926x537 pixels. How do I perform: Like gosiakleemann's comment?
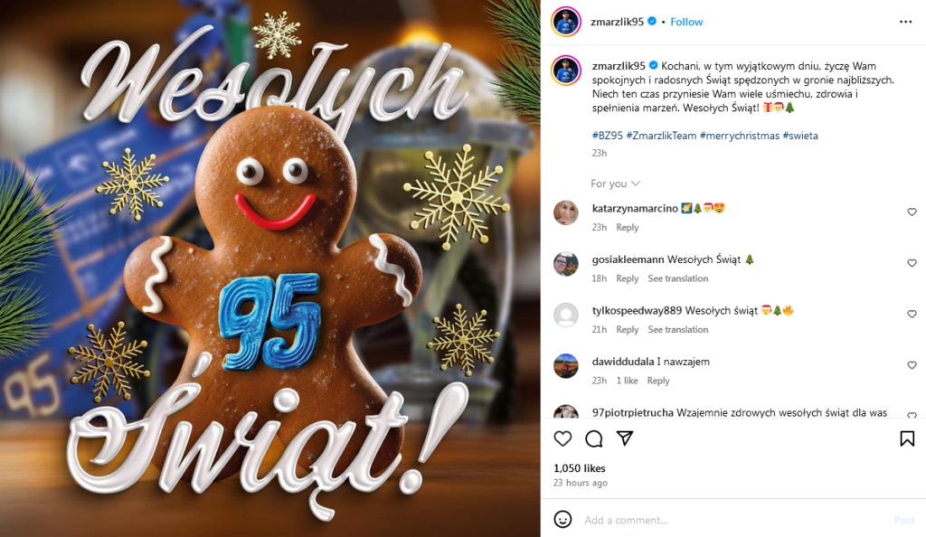pos(912,263)
